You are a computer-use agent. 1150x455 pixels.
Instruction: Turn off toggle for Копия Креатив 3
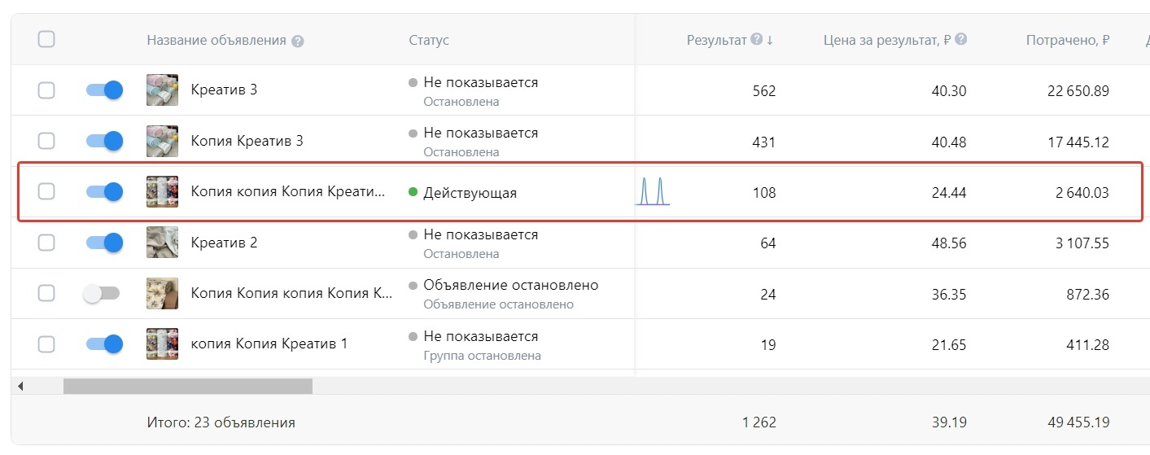pos(104,141)
